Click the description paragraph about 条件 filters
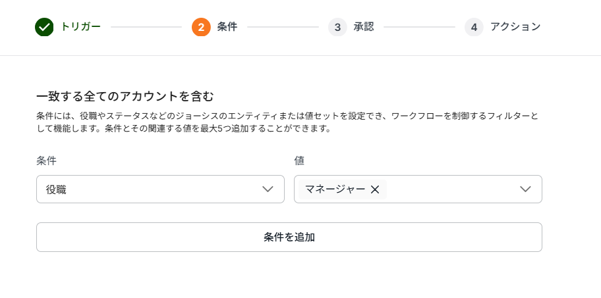 point(287,122)
